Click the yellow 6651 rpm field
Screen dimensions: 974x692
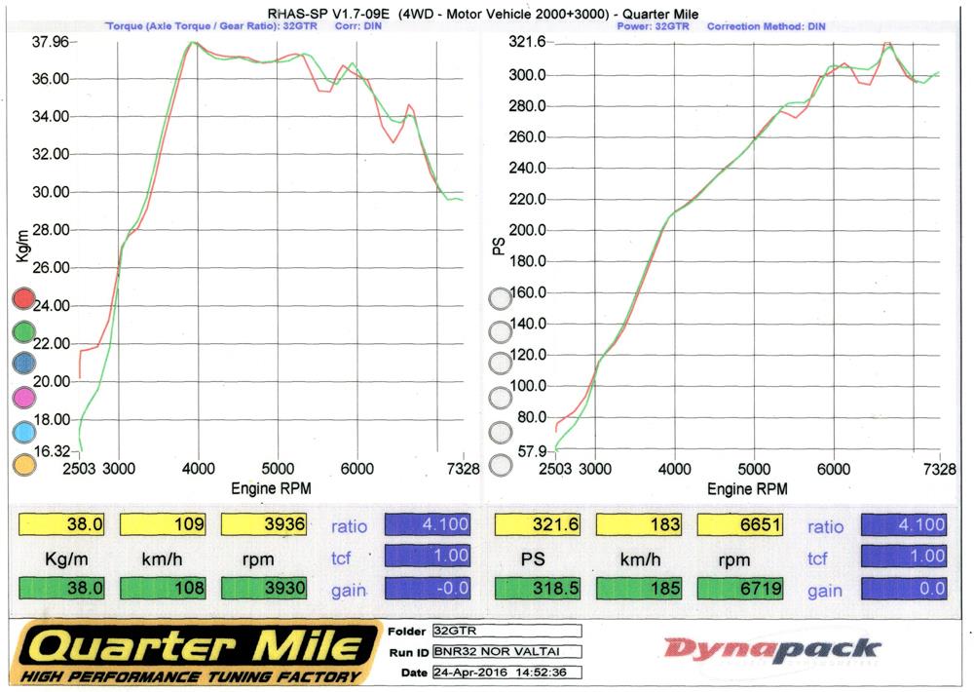(740, 524)
